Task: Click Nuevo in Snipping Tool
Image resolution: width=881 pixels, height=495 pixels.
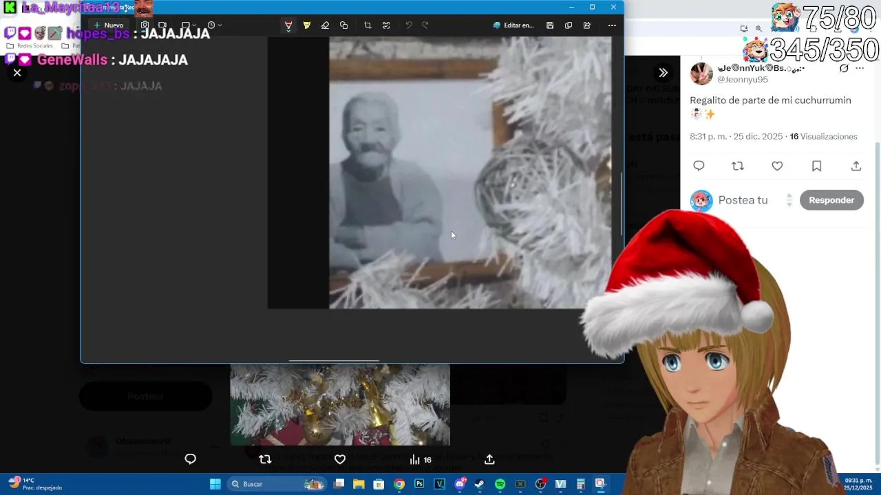Action: pos(109,25)
